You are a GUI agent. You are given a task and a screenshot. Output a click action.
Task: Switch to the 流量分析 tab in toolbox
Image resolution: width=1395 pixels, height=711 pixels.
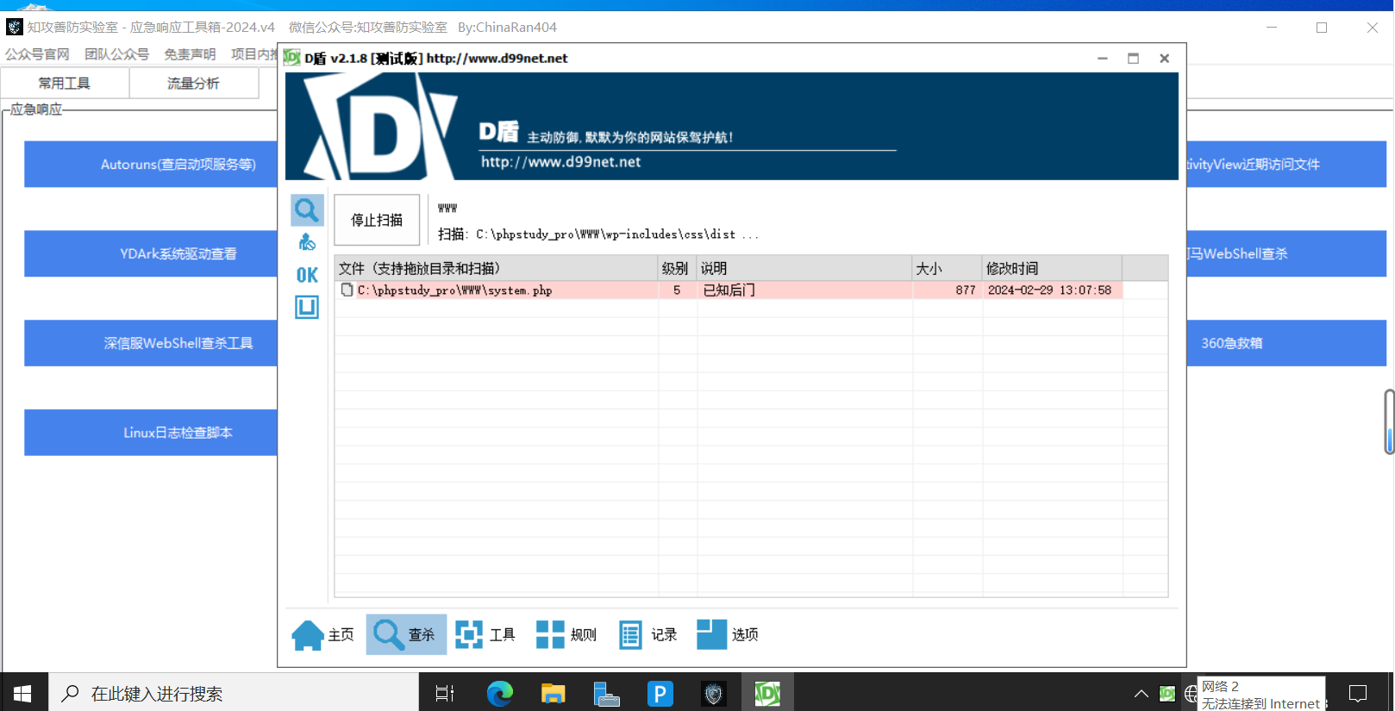(193, 83)
